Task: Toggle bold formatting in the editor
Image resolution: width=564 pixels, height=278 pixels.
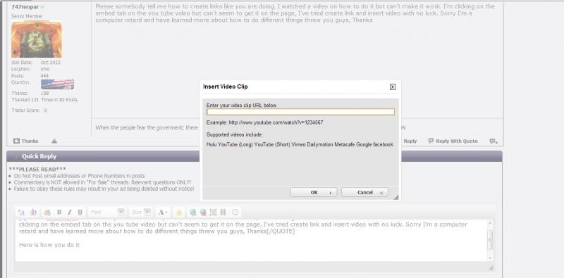Action: coord(59,213)
